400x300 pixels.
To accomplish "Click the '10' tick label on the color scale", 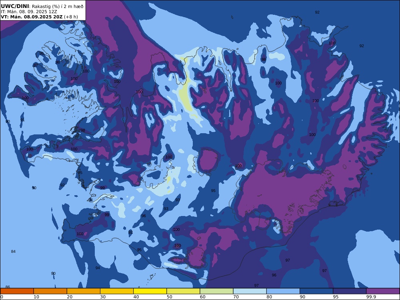I will point(36,297).
